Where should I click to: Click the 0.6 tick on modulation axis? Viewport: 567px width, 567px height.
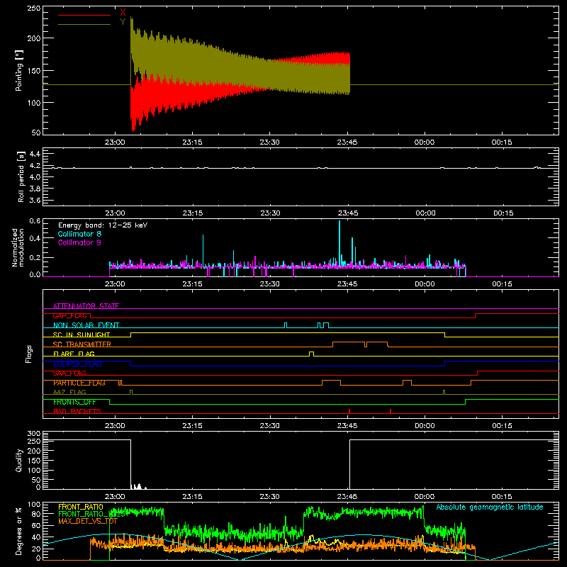[x=35, y=220]
